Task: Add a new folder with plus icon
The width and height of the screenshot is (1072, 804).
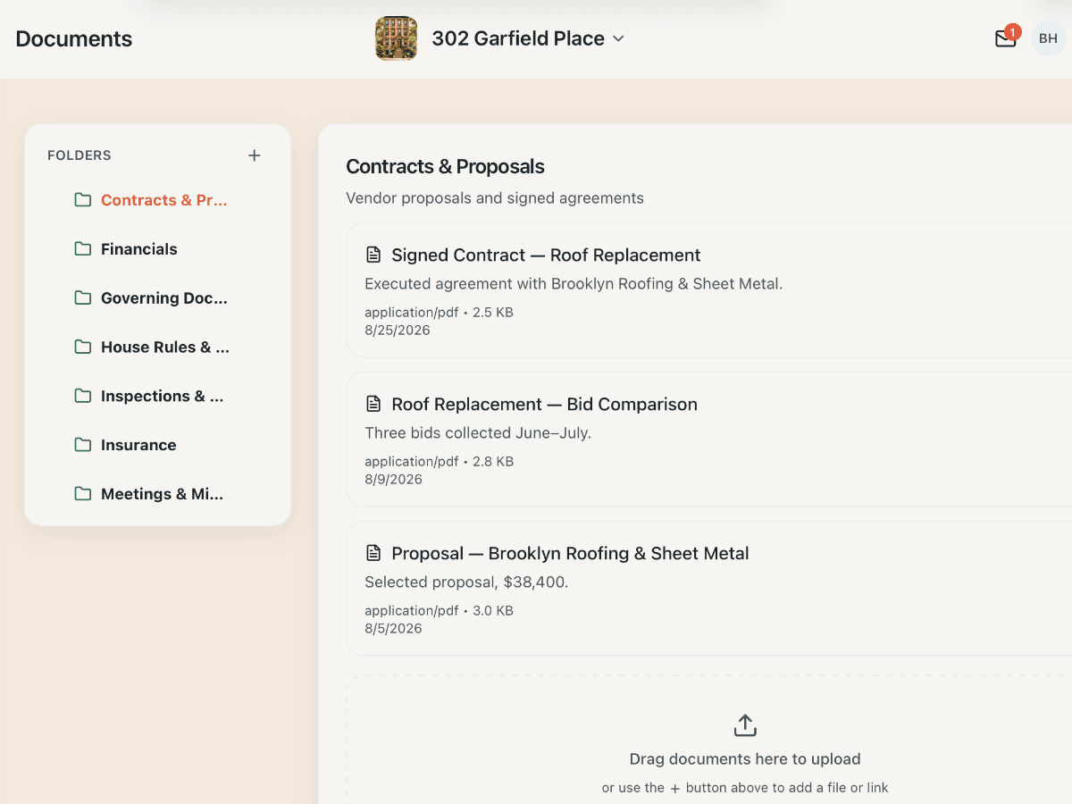Action: 255,155
